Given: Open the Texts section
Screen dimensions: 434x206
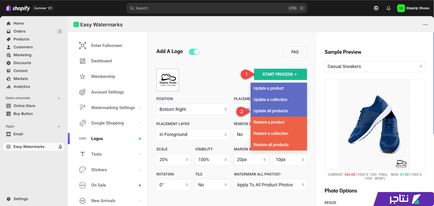Looking at the screenshot, I should click(96, 154).
